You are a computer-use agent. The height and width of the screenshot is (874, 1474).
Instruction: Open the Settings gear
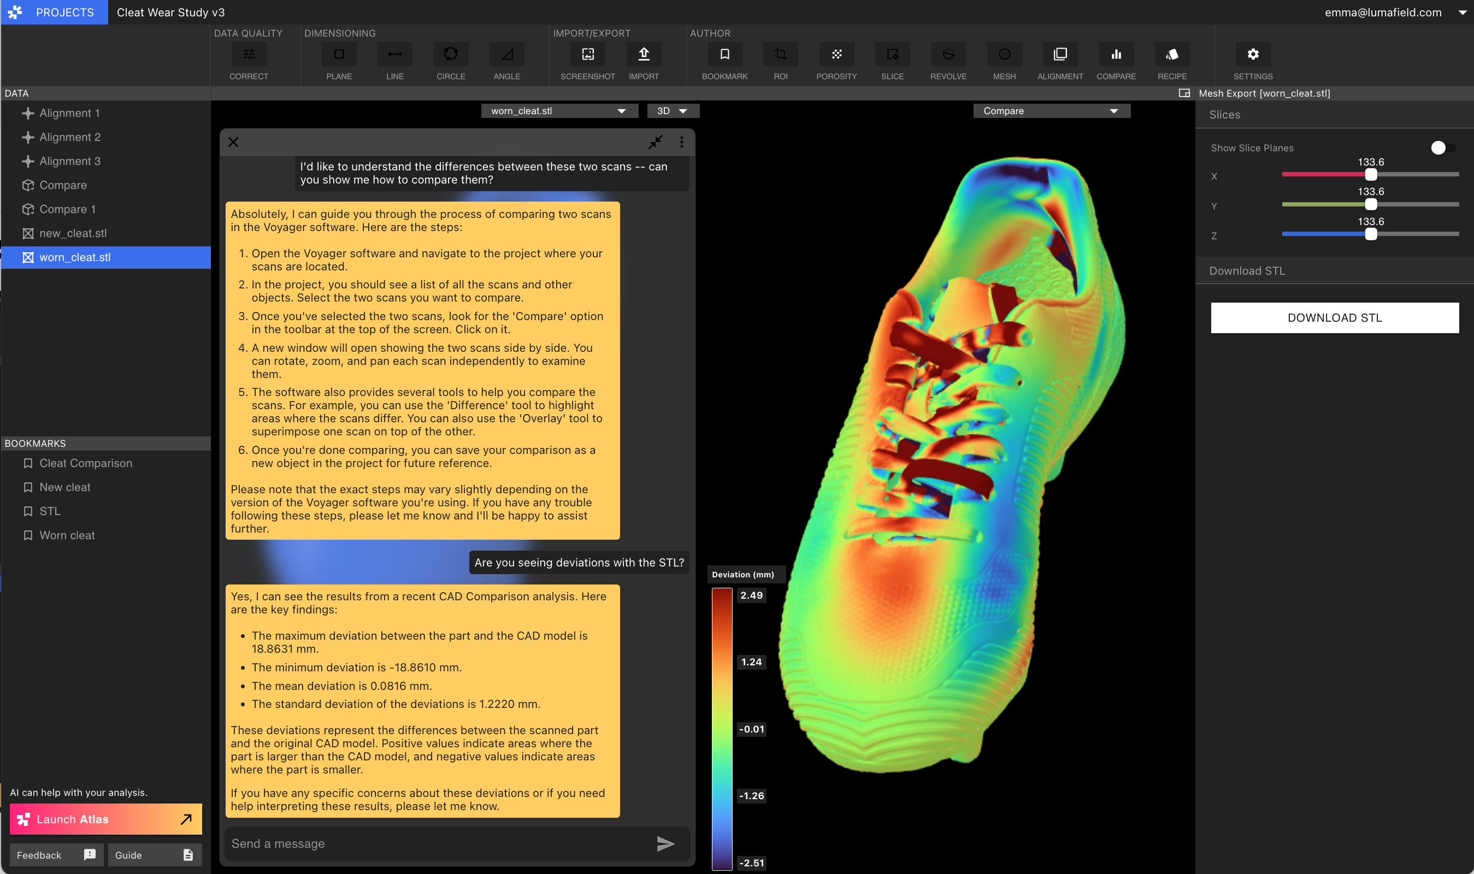point(1253,55)
